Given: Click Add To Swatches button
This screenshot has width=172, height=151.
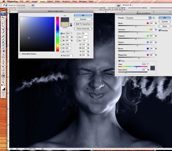Looking at the screenshot, I should 83,24.
